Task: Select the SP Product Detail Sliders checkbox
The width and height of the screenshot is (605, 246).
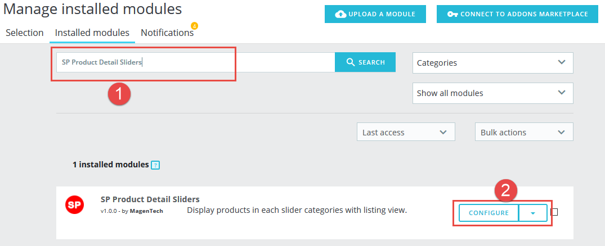Action: 554,212
